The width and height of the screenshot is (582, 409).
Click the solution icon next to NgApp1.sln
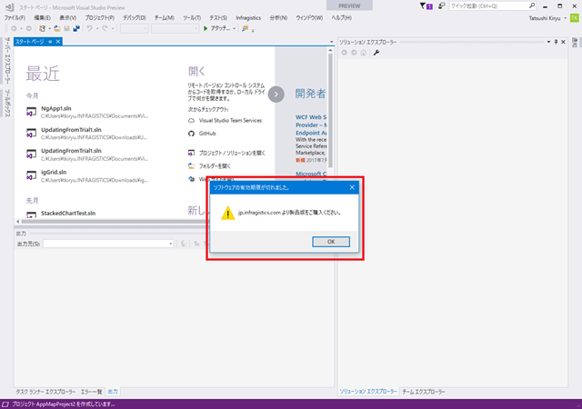pyautogui.click(x=31, y=112)
